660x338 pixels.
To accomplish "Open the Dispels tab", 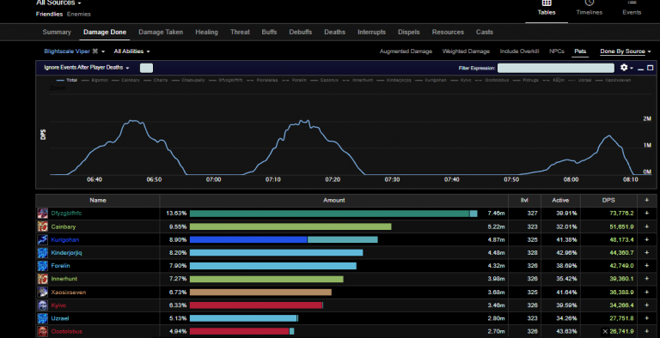I will pos(409,32).
